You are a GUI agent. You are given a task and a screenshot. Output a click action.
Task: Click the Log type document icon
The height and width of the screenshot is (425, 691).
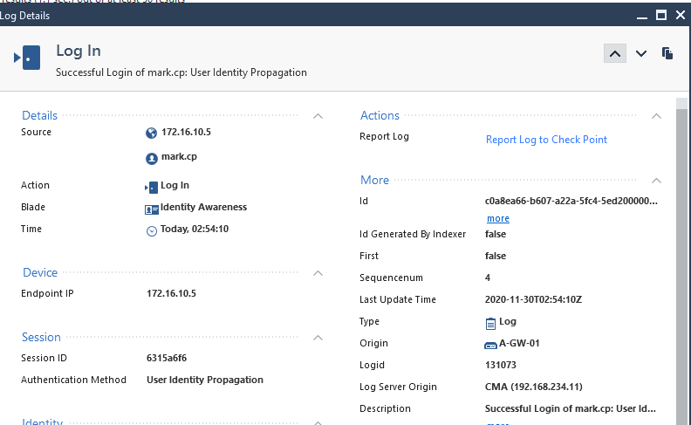point(490,322)
